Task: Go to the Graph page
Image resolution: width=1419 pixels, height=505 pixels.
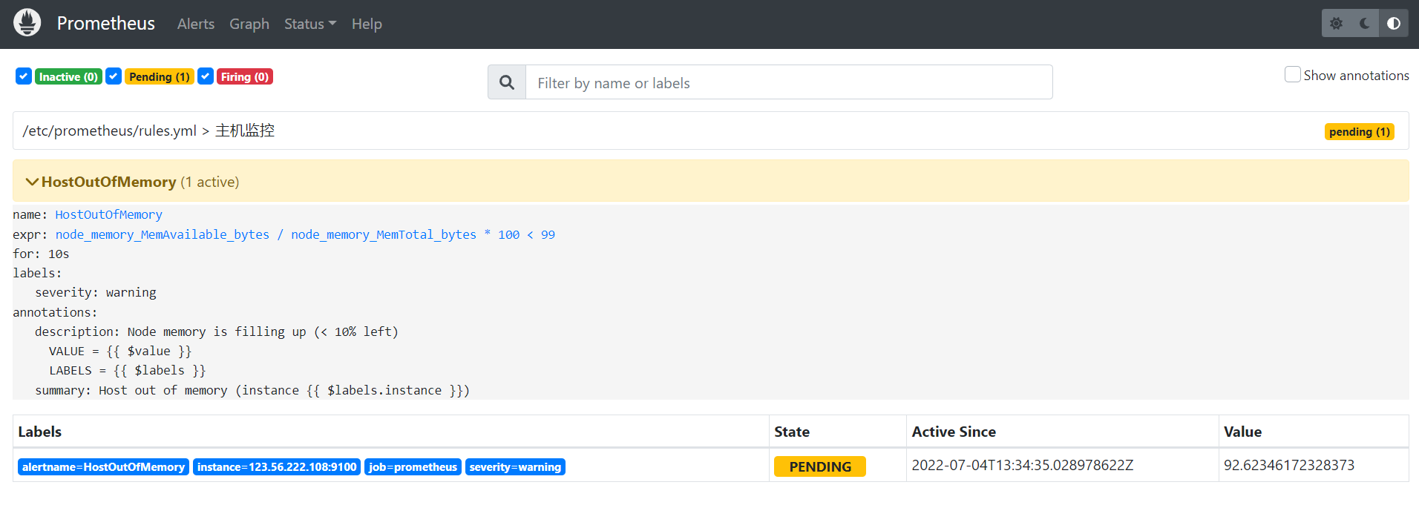Action: click(249, 24)
